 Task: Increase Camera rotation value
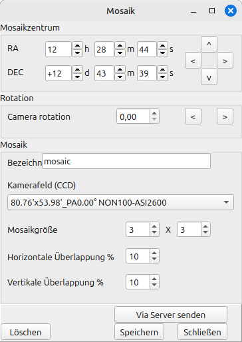click(x=154, y=113)
